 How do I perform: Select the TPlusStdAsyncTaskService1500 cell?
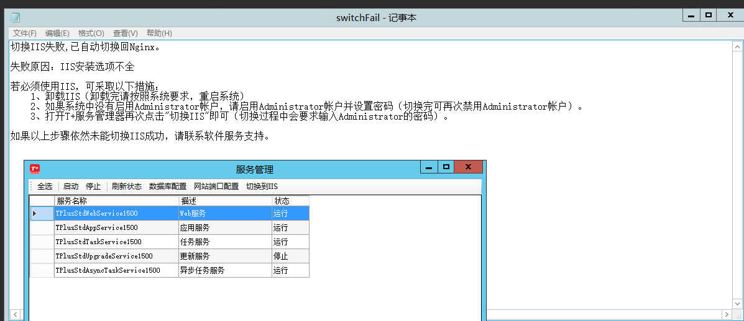117,270
